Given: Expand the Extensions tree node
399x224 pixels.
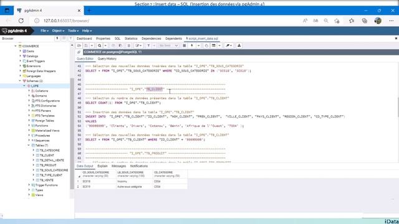Looking at the screenshot, I should (x=21, y=66).
